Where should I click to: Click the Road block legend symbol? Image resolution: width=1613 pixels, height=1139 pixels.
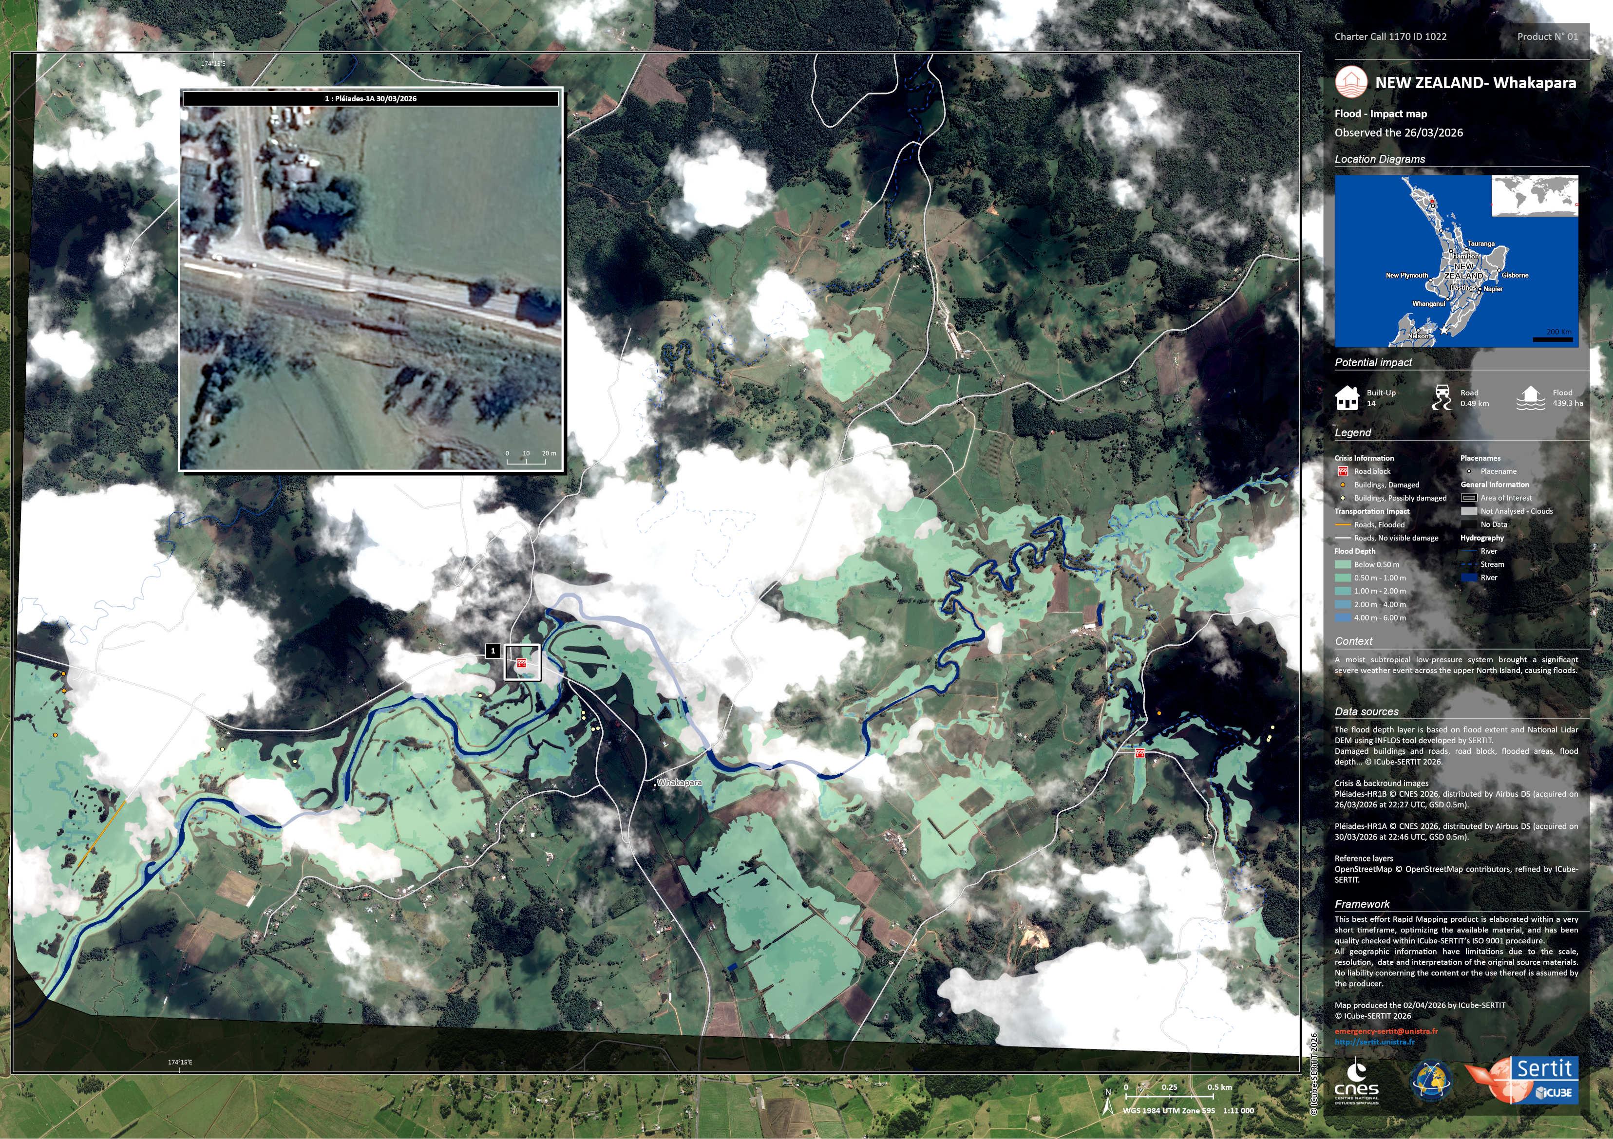click(1343, 471)
